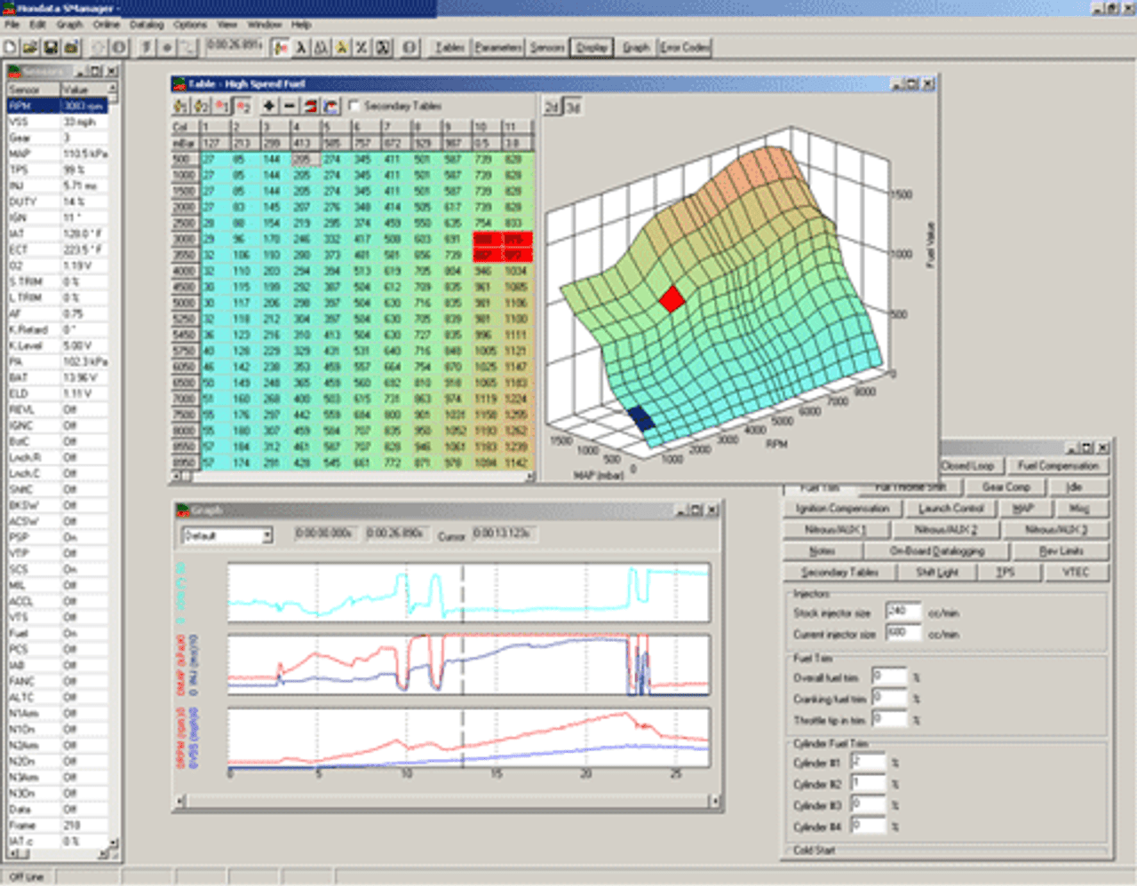Screen dimensions: 1137x886
Task: Switch to the 3d view button
Action: [x=572, y=107]
